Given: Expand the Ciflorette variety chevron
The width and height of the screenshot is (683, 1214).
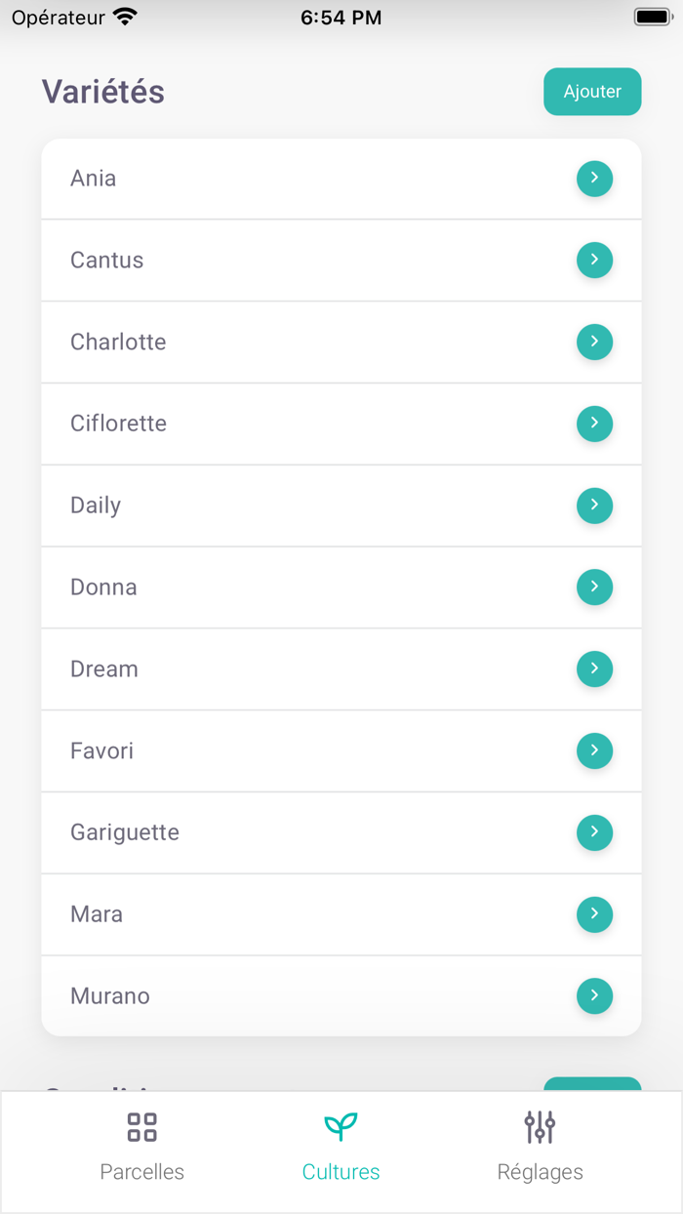Looking at the screenshot, I should (594, 424).
